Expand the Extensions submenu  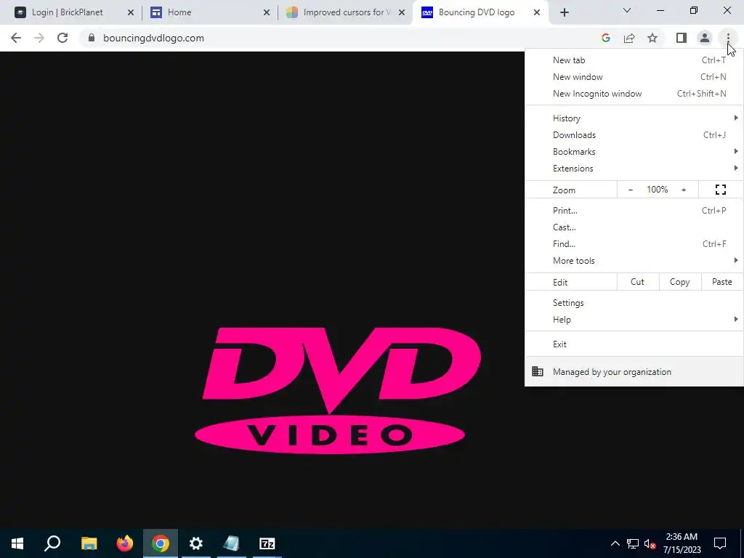[634, 168]
